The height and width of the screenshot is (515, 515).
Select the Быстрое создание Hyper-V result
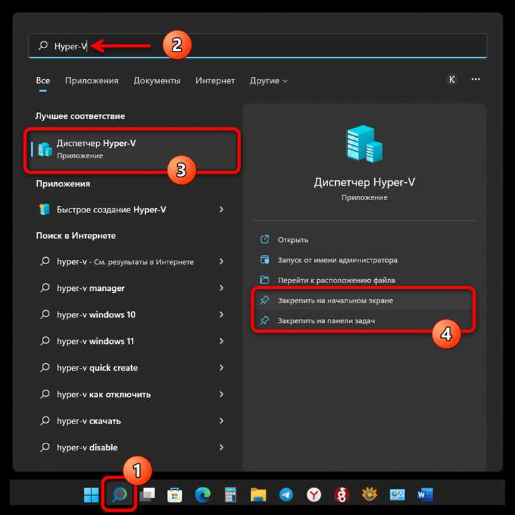point(133,210)
